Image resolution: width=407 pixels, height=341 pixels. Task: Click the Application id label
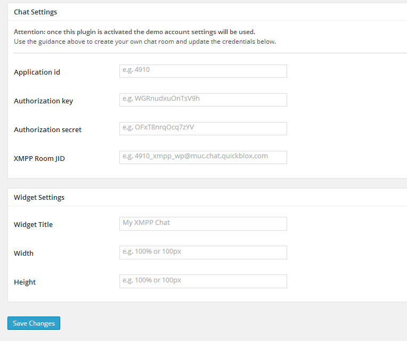[37, 72]
